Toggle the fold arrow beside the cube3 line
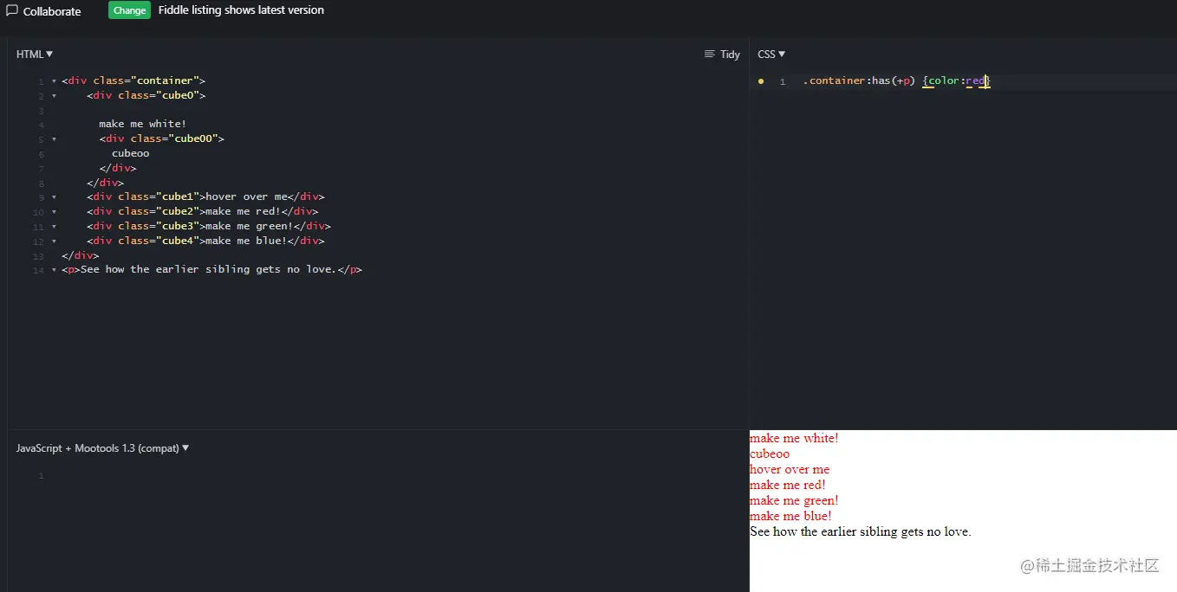Viewport: 1177px width, 592px height. click(x=54, y=227)
